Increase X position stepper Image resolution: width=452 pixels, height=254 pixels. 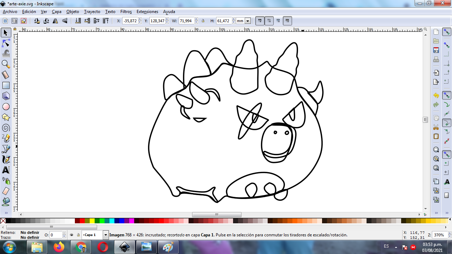click(140, 19)
